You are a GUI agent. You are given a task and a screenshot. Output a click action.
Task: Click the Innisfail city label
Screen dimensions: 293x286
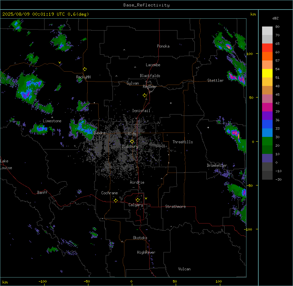[141, 111]
